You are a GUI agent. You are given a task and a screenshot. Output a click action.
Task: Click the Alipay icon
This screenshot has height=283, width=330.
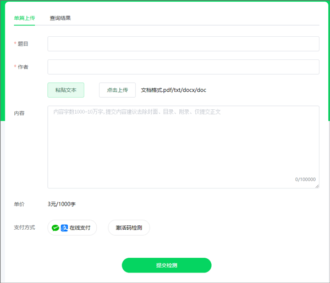(x=64, y=227)
